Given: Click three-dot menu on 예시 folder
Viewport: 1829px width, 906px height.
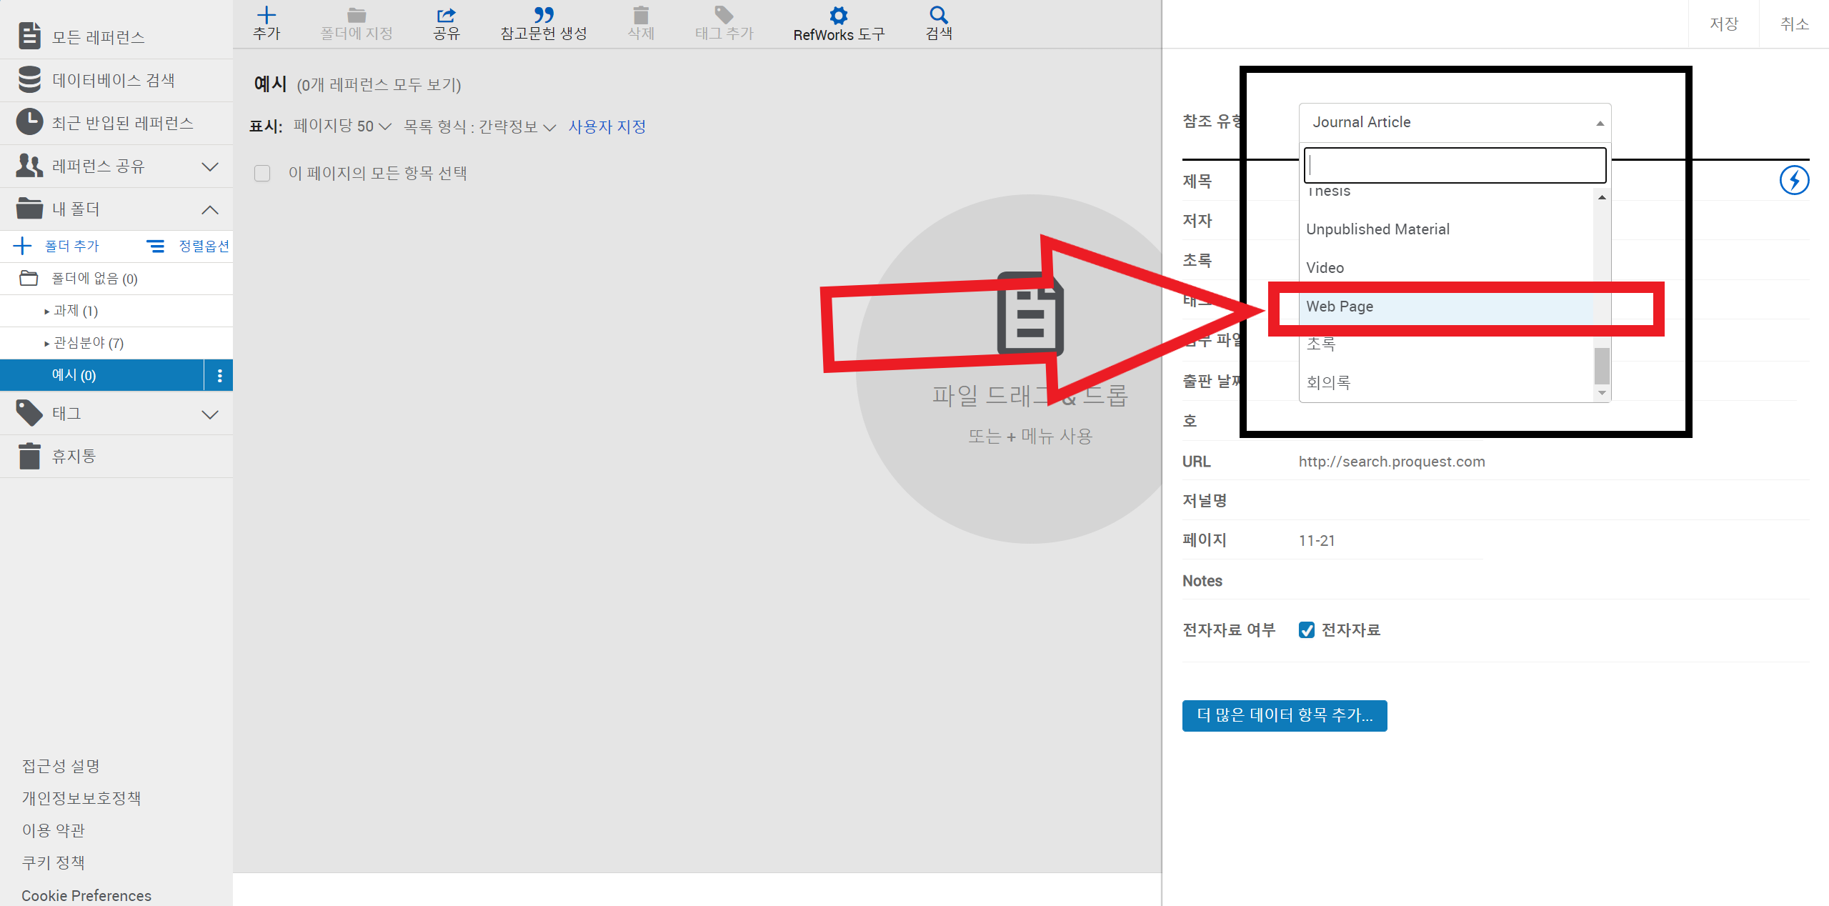Looking at the screenshot, I should pos(219,375).
